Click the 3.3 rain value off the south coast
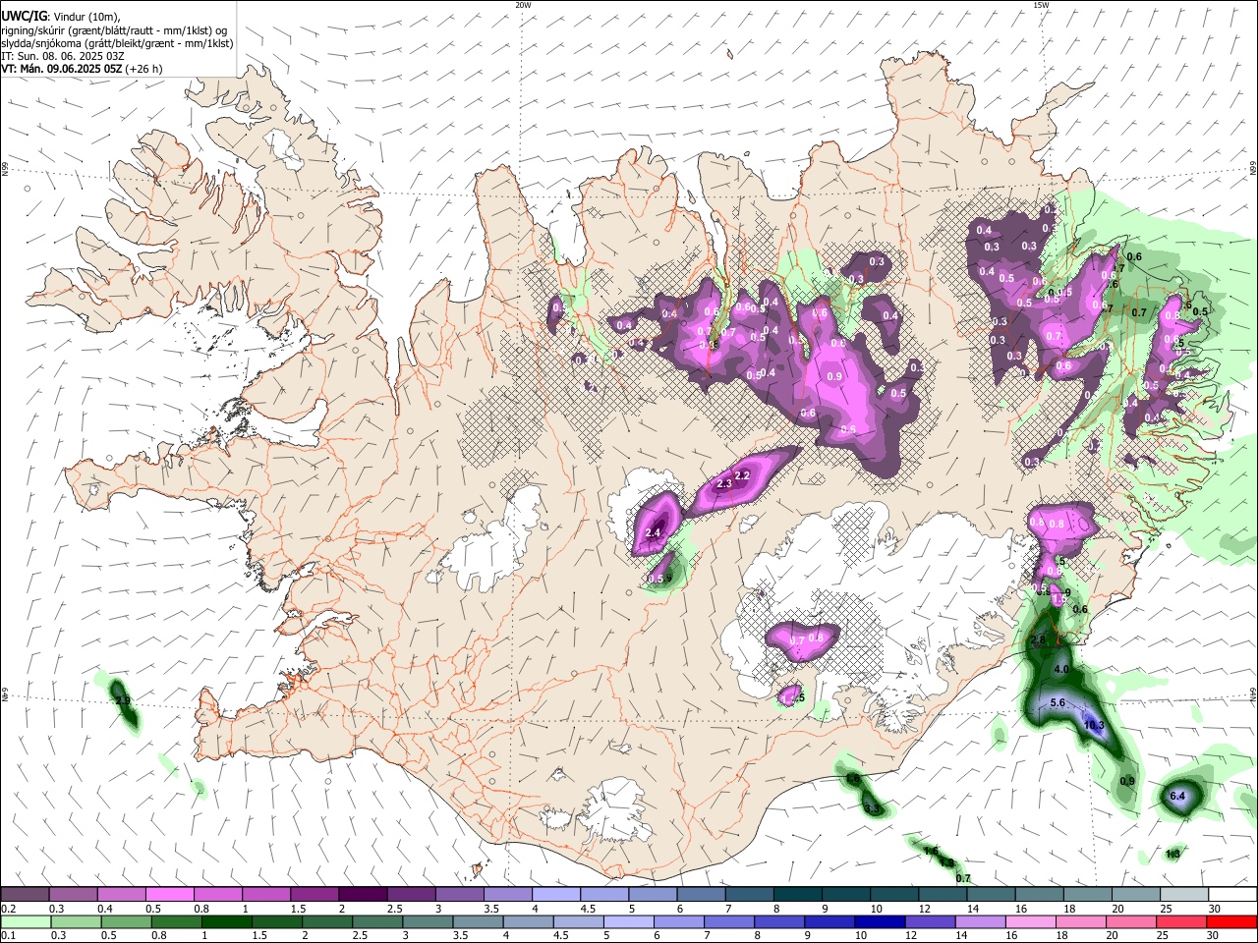The height and width of the screenshot is (943, 1258). [872, 809]
